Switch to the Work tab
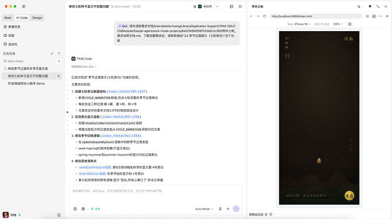The image size is (392, 219). (7, 18)
